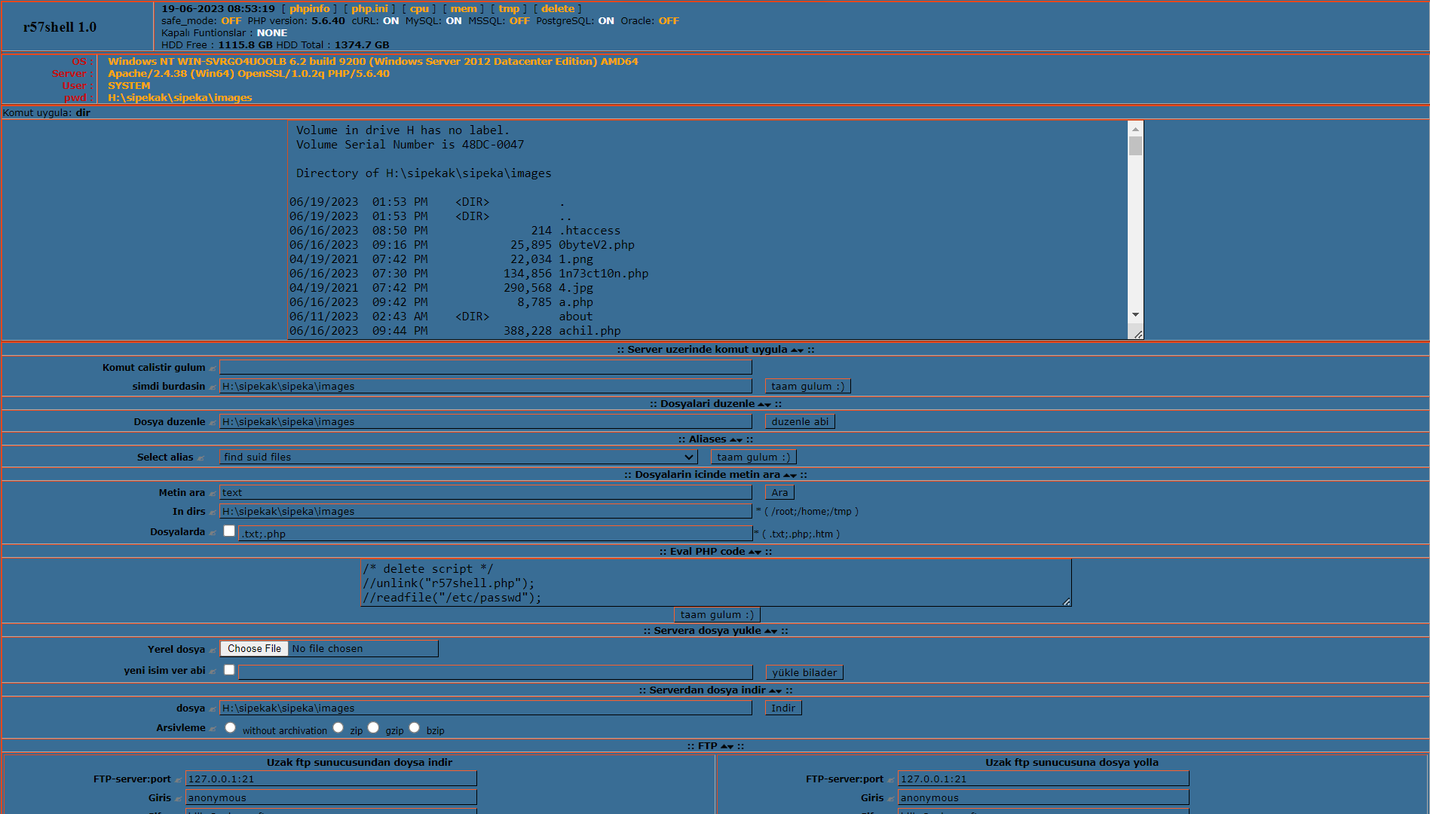
Task: Click the duzenle abi button
Action: point(800,421)
